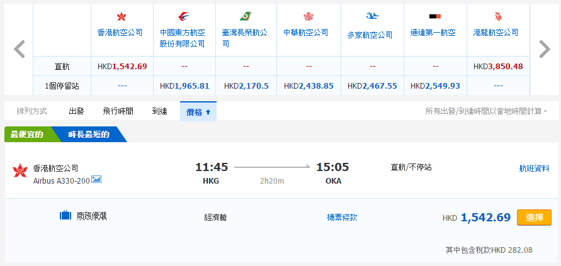
Task: Click the briefcase icon next to 商務優選
Action: (x=65, y=216)
